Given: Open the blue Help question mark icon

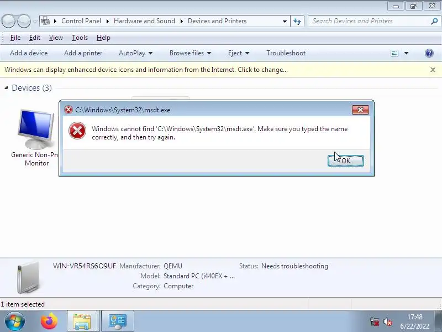Looking at the screenshot, I should 429,53.
